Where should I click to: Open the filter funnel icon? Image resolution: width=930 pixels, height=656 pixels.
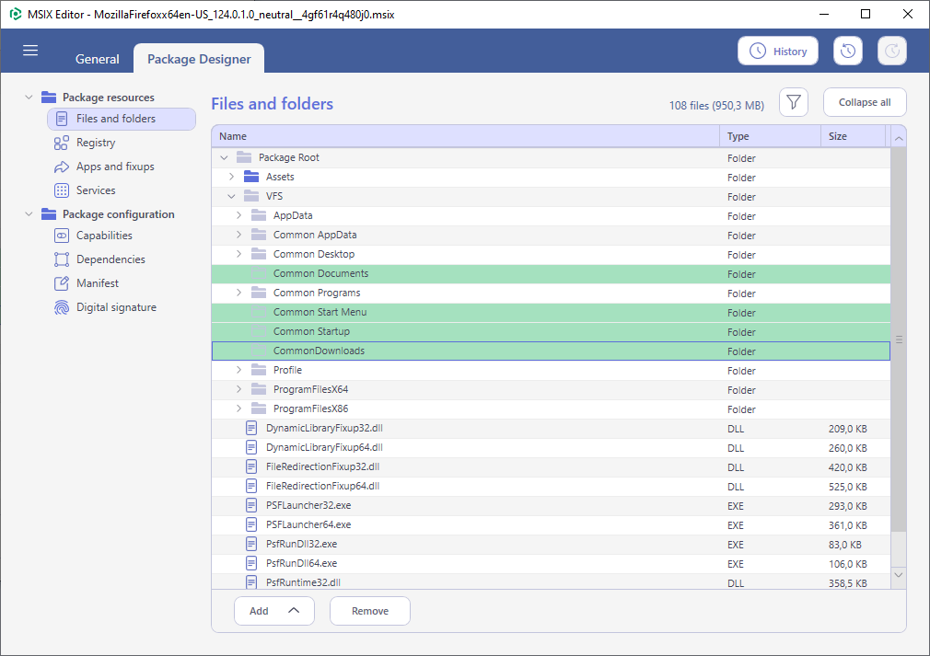794,102
